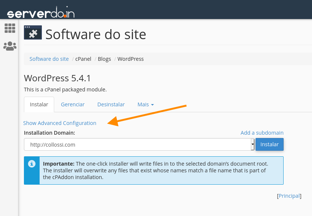Open the users icon in the sidebar
The height and width of the screenshot is (216, 312).
coord(10,46)
